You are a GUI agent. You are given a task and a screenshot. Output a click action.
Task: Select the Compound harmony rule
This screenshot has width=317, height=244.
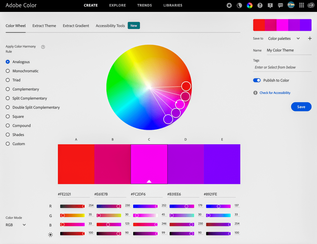point(18,126)
